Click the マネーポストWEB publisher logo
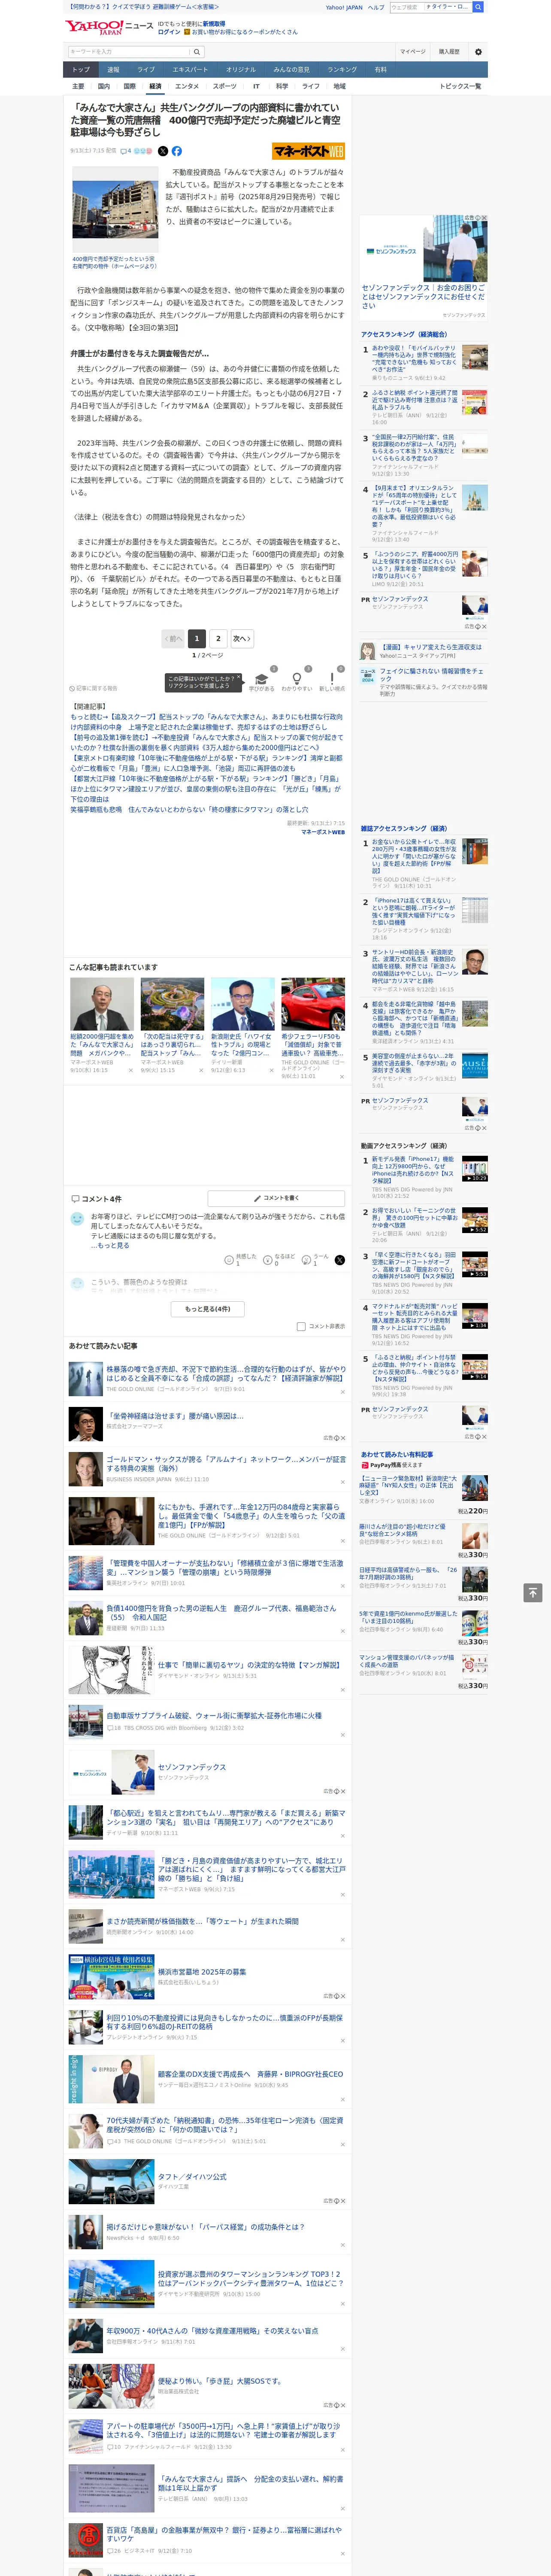Viewport: 551px width, 2576px height. (308, 151)
